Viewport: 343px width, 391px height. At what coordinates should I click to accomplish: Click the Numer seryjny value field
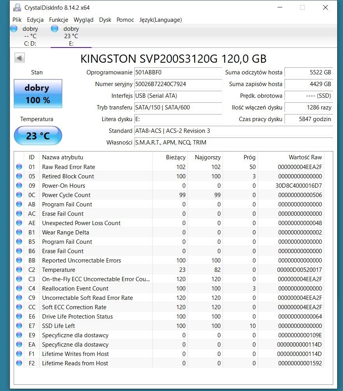point(178,84)
